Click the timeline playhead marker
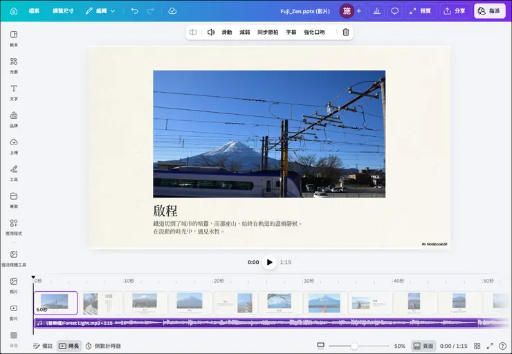 pos(33,277)
